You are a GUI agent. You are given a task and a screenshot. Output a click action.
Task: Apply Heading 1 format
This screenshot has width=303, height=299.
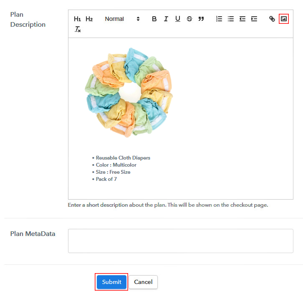[77, 19]
